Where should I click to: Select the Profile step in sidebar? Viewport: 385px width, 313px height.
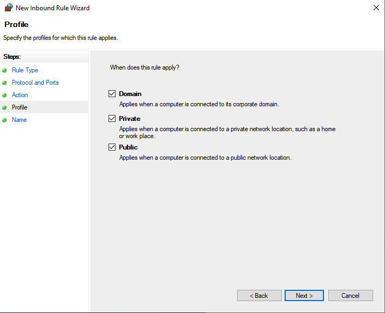tap(19, 107)
